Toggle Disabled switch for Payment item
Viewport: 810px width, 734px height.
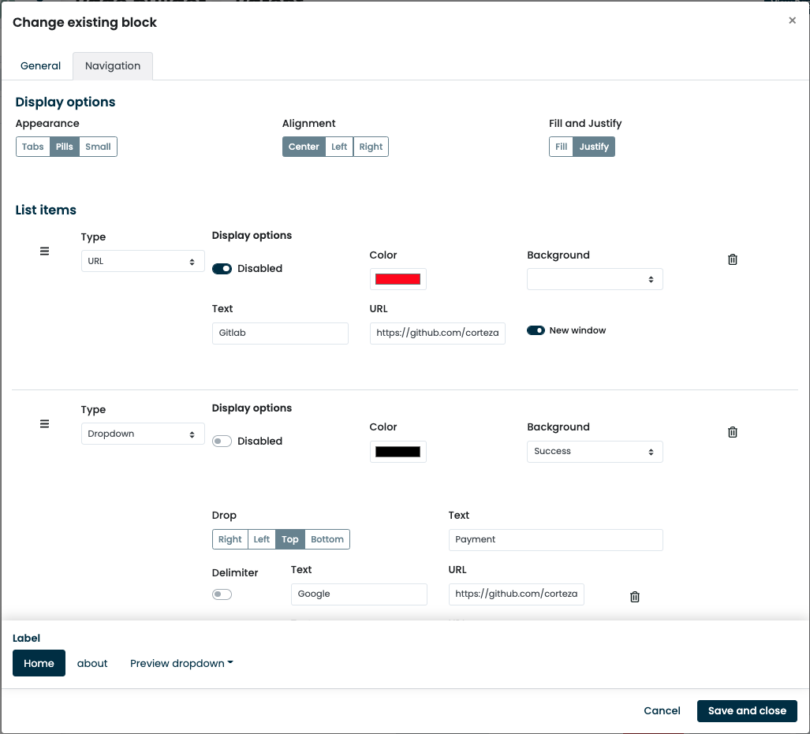click(222, 442)
